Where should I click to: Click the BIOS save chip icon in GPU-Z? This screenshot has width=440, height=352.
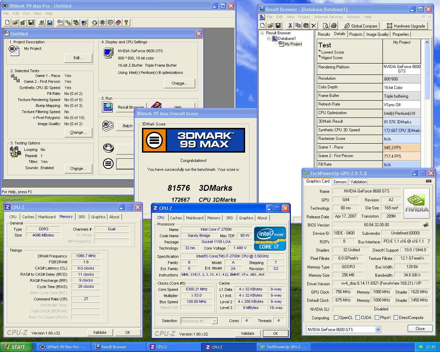pos(426,224)
